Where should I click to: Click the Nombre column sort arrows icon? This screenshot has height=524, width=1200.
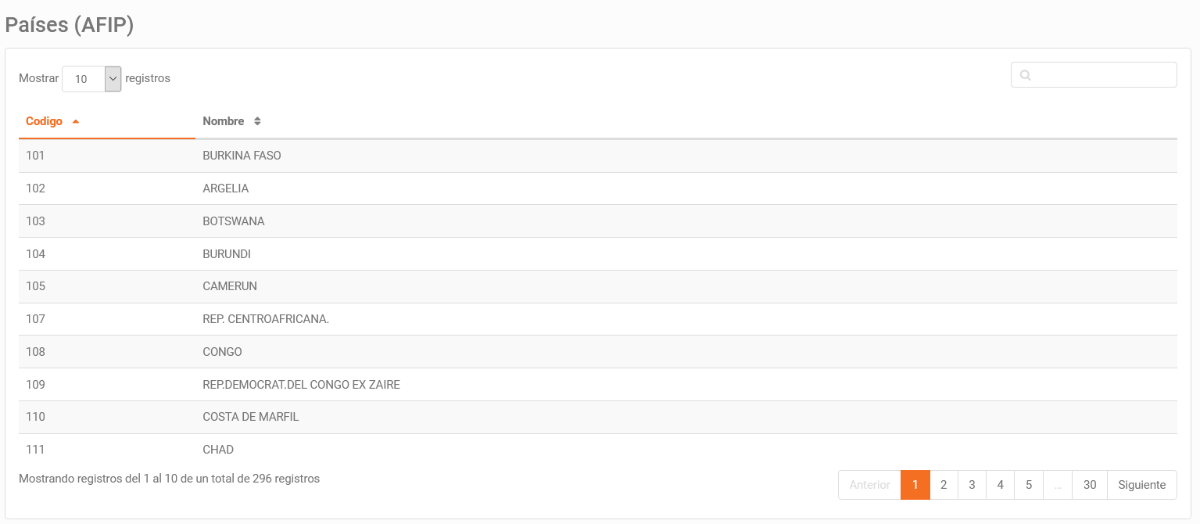point(257,121)
